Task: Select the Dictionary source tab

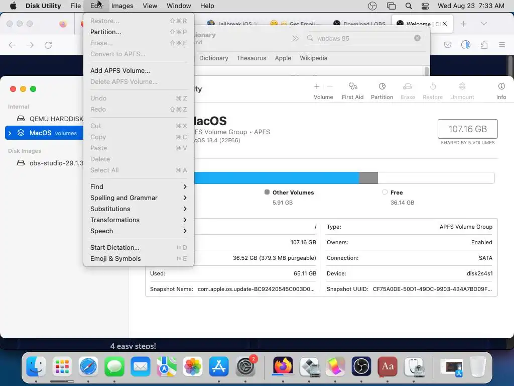Action: click(x=214, y=58)
